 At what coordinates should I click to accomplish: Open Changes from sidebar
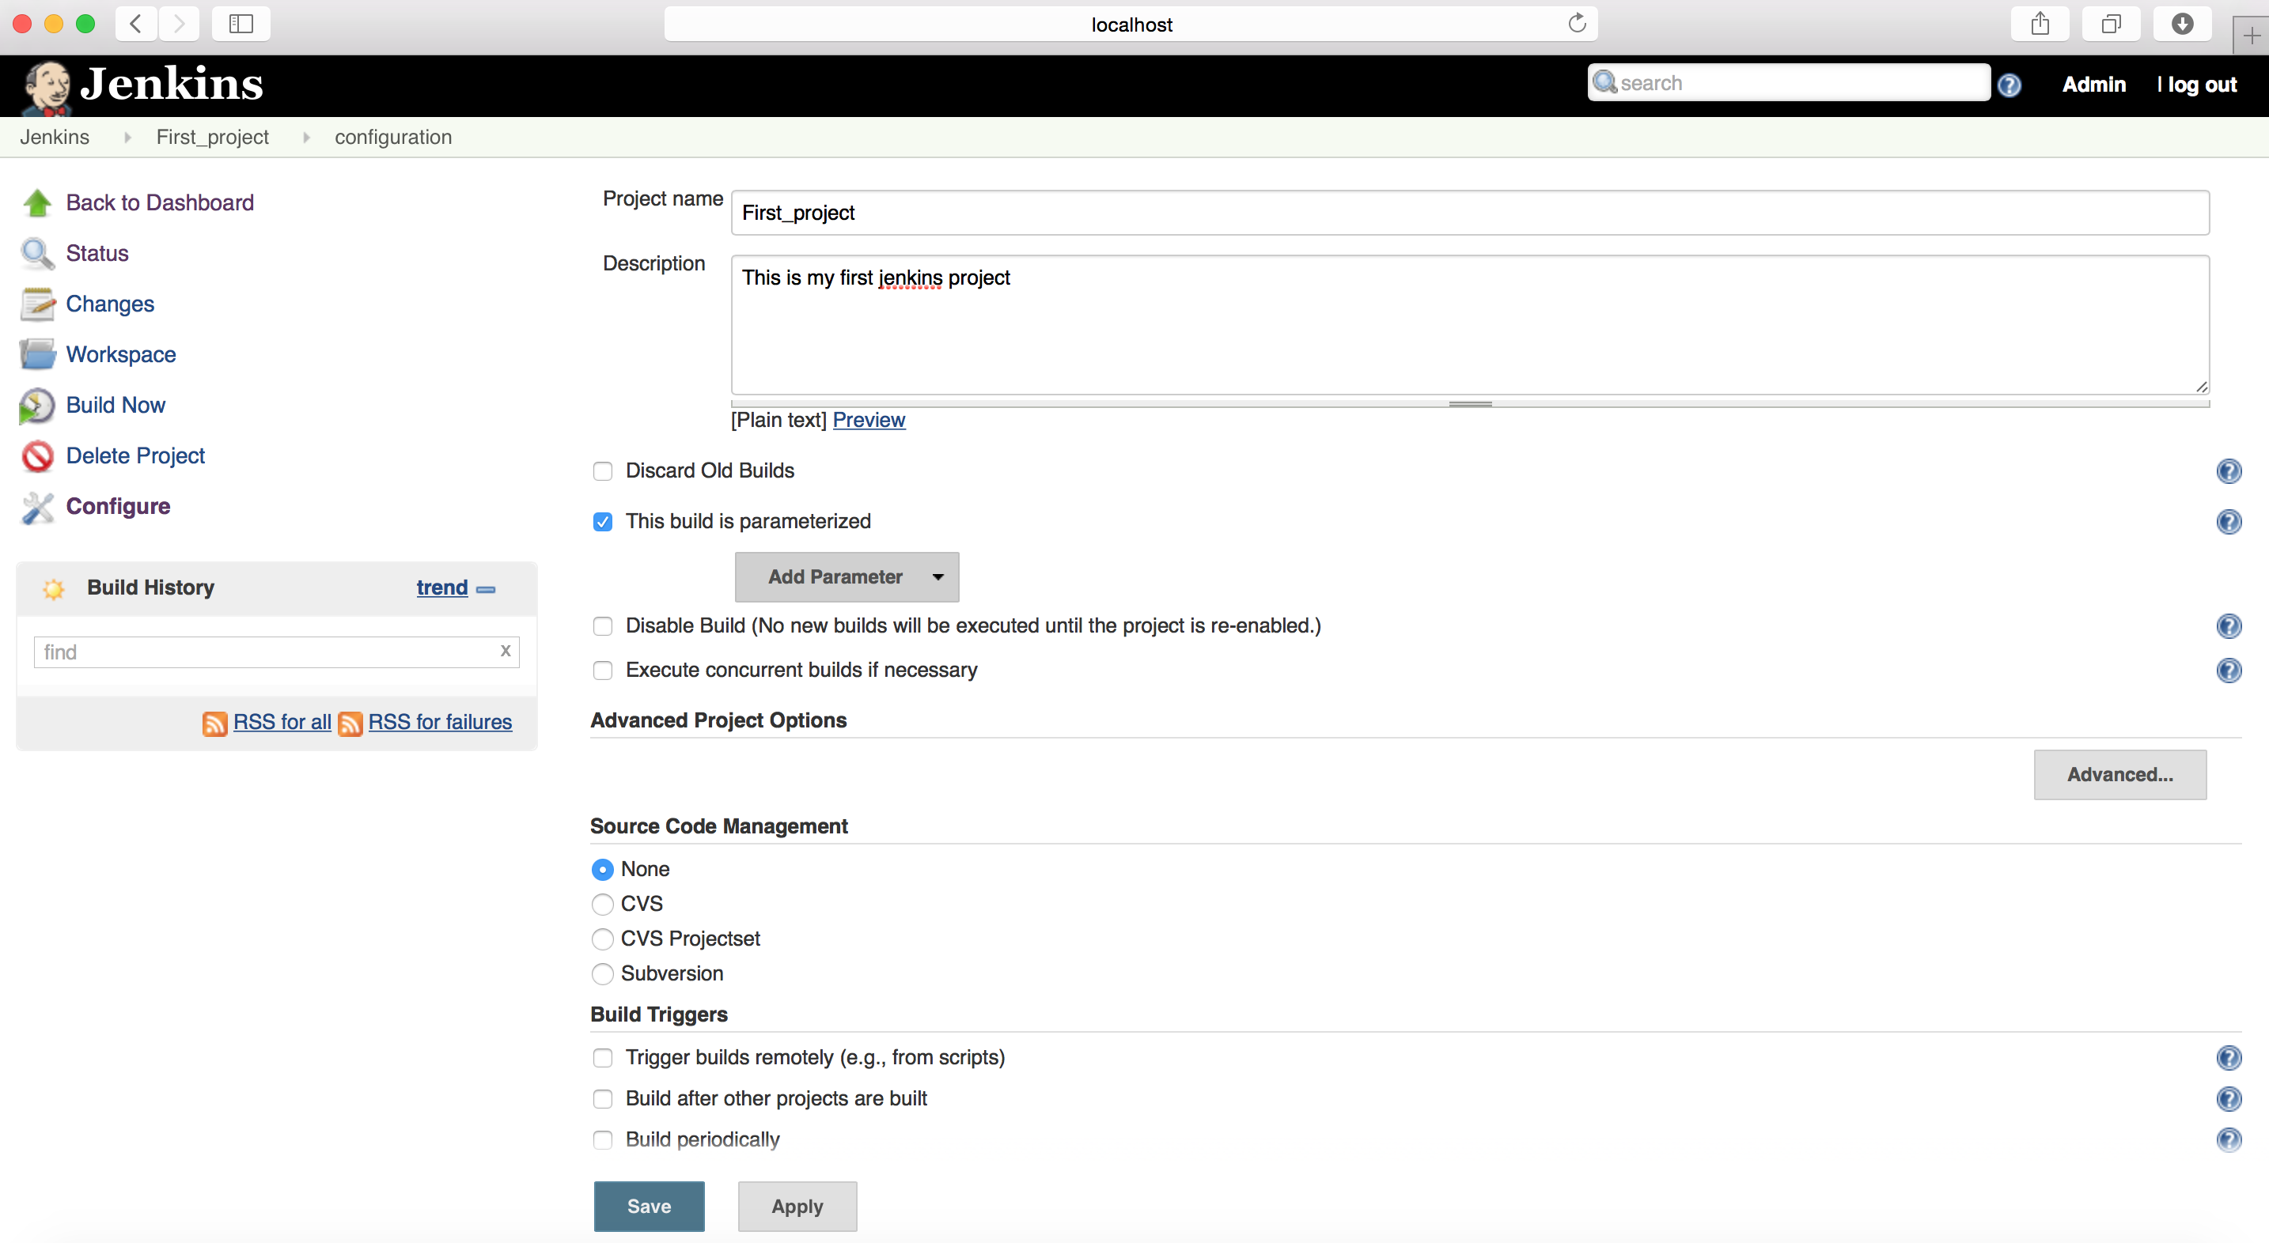click(x=110, y=304)
